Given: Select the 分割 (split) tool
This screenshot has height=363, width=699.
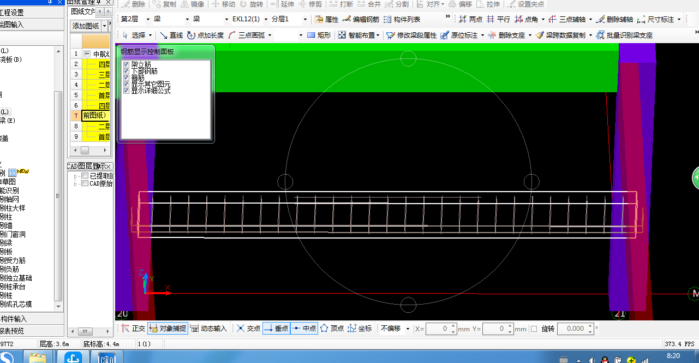Looking at the screenshot, I should pos(396,4).
